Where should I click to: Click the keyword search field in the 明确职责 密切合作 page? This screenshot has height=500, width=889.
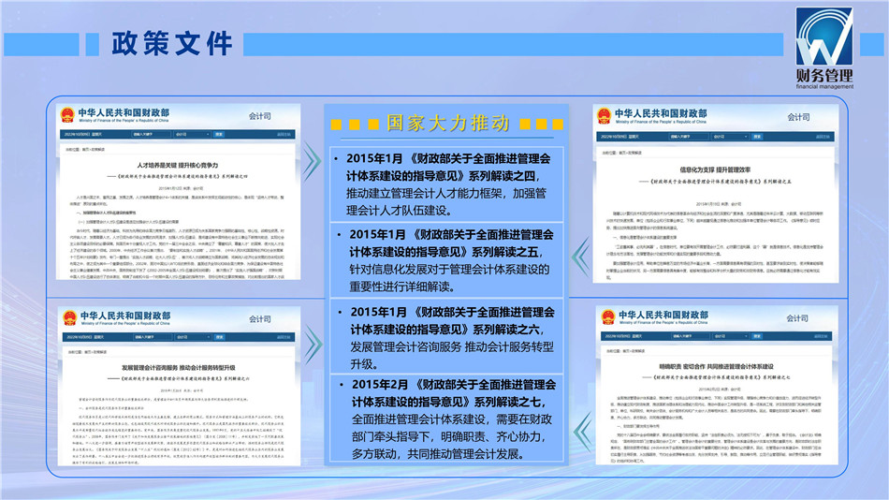click(691, 336)
